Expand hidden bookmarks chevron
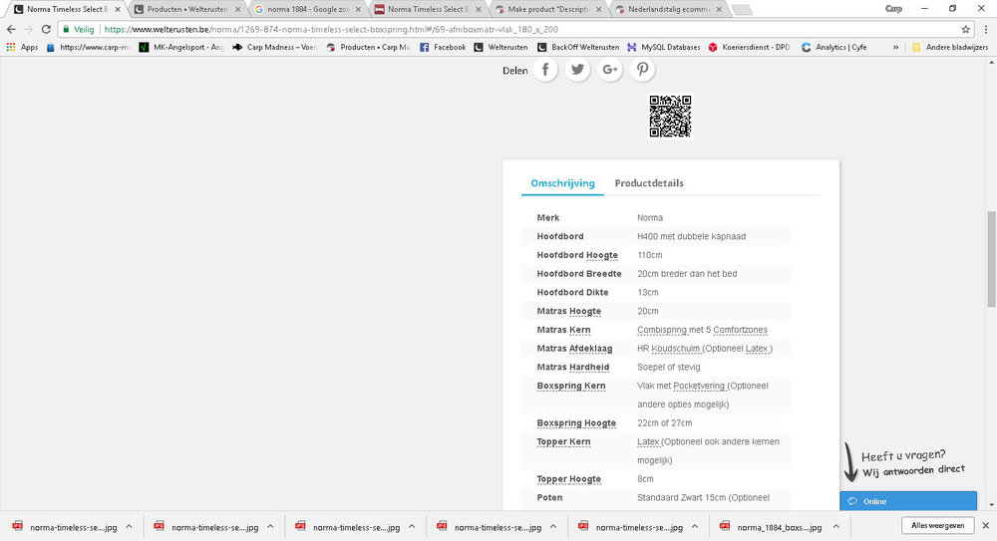 [x=895, y=47]
